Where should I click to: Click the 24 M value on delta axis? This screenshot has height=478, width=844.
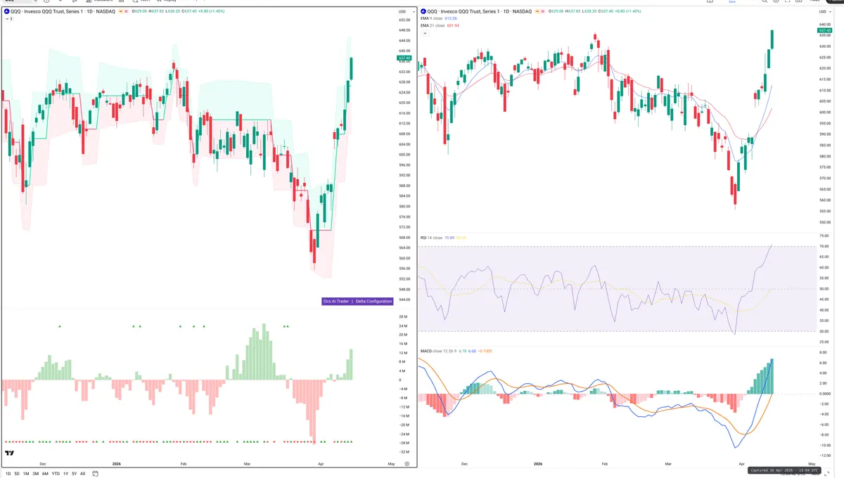pos(403,326)
